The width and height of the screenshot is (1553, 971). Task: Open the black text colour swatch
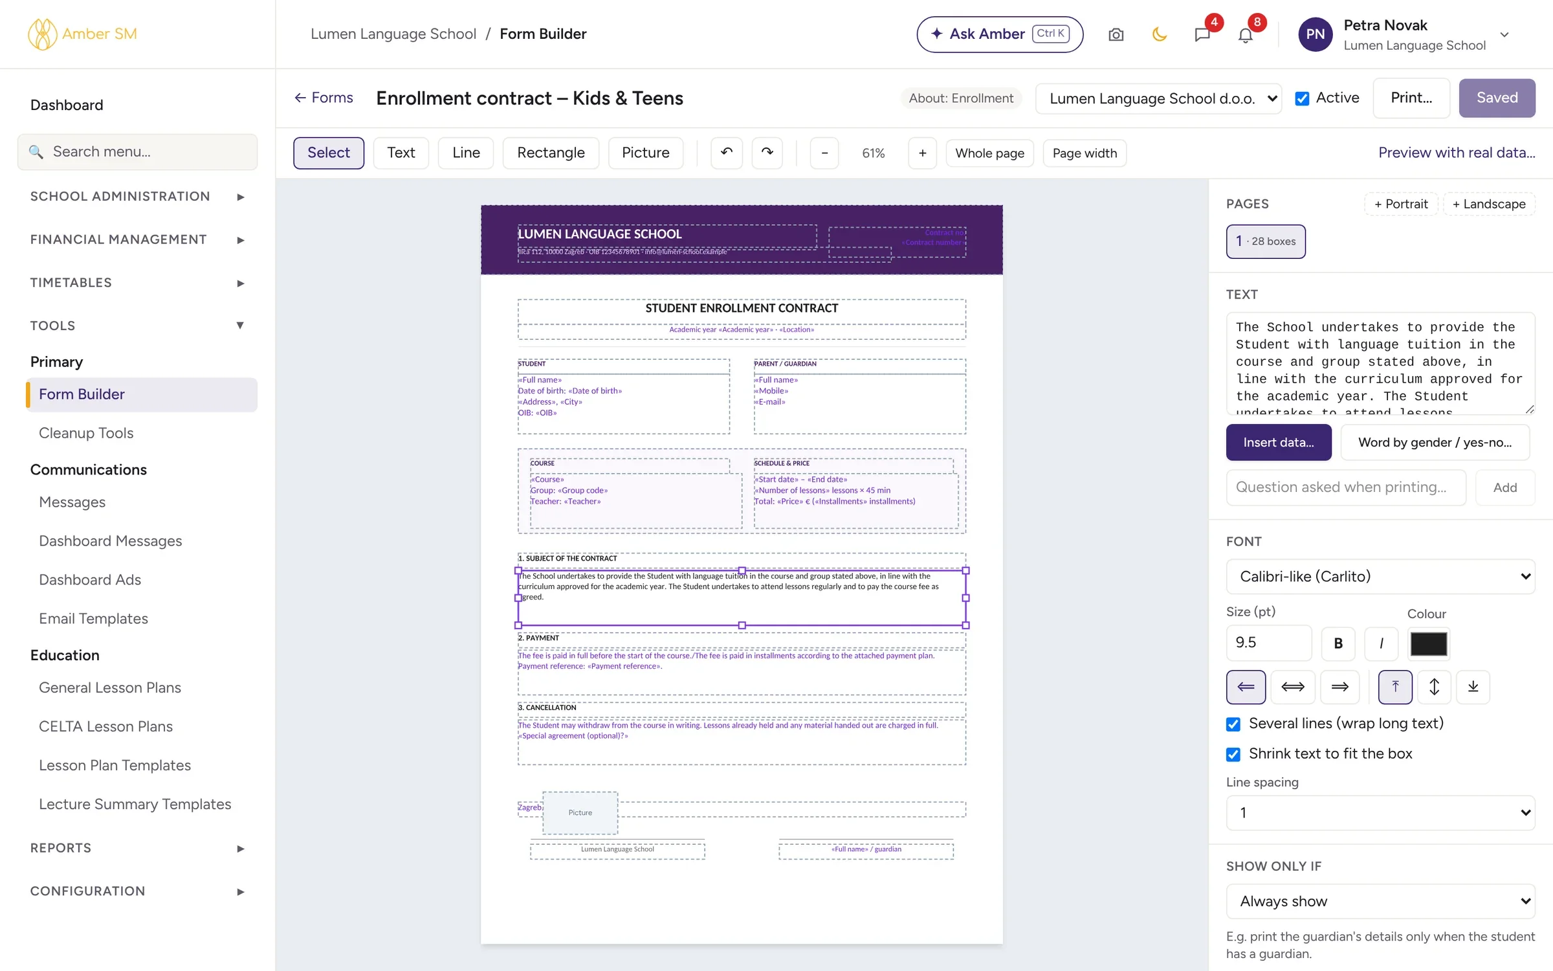1428,644
